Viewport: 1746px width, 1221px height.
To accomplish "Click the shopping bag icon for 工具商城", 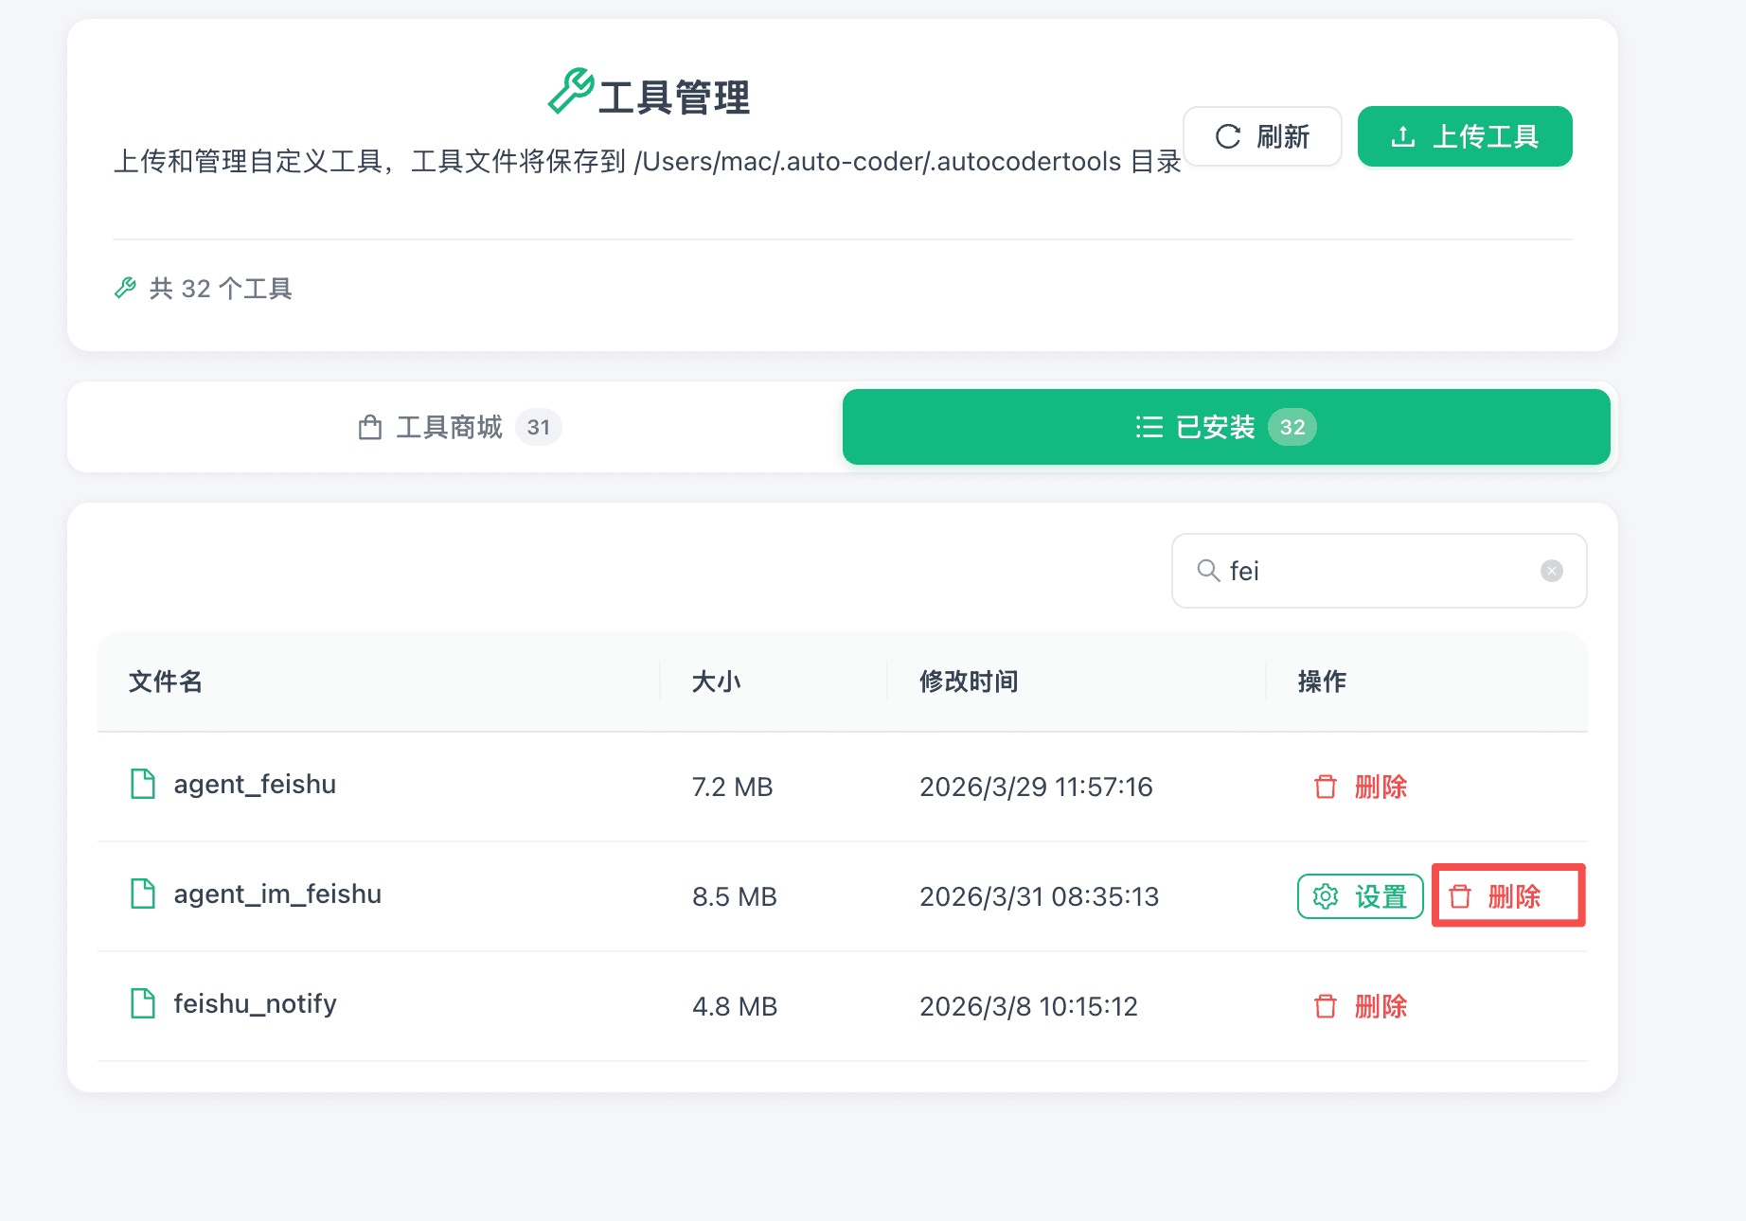I will click(x=370, y=428).
